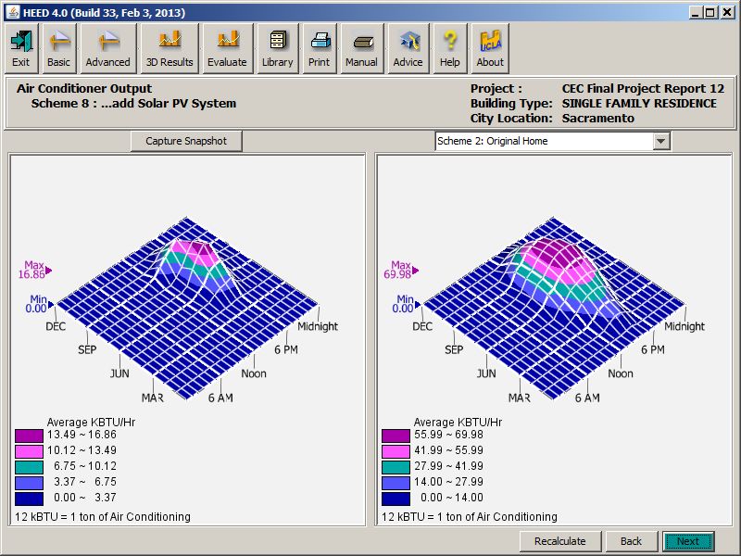Click the Next button
Image resolution: width=741 pixels, height=556 pixels.
(x=688, y=541)
